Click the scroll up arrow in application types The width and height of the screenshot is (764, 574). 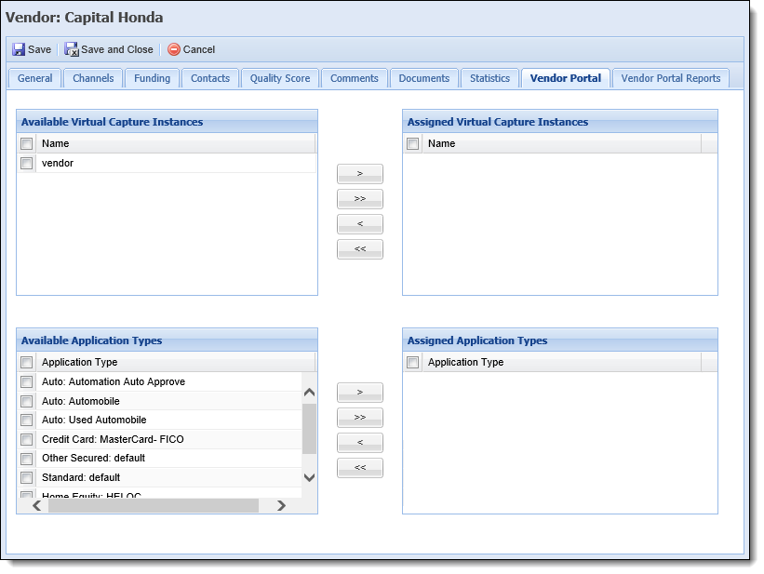pos(309,393)
